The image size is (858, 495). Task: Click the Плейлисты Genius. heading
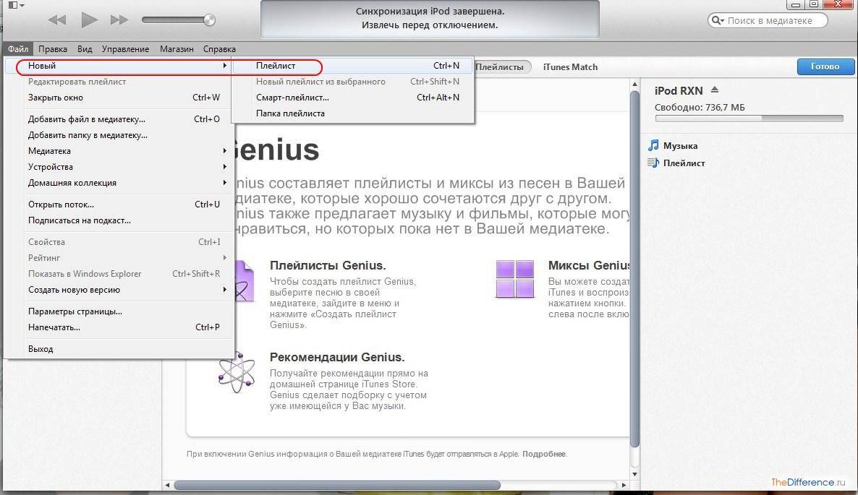pyautogui.click(x=328, y=265)
